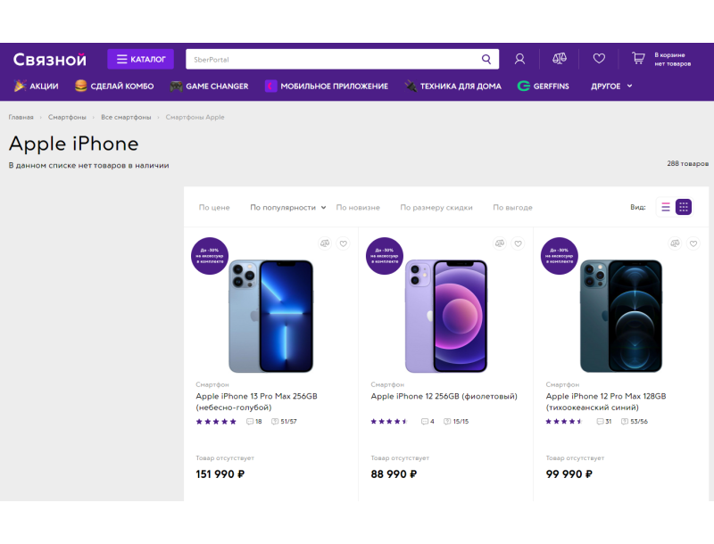Add iPhone 12 purple to favorites
Image resolution: width=714 pixels, height=544 pixels.
click(519, 243)
